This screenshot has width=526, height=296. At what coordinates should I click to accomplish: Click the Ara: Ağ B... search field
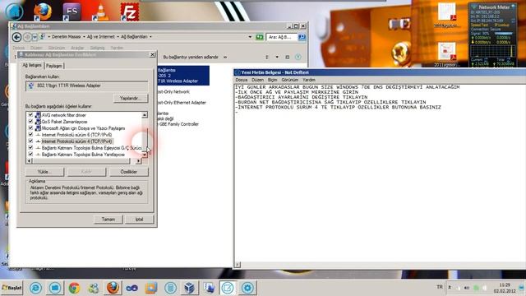[x=282, y=37]
